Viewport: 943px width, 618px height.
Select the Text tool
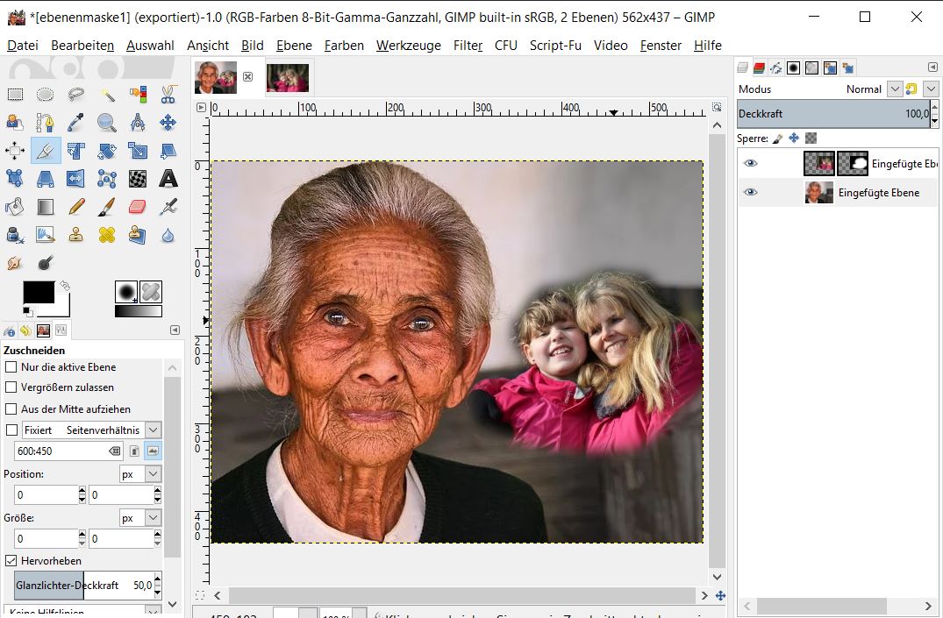point(168,180)
